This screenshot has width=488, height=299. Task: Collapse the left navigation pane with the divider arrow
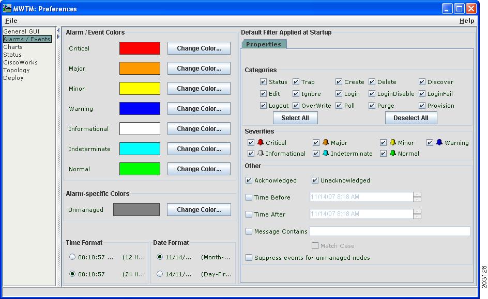[x=58, y=30]
